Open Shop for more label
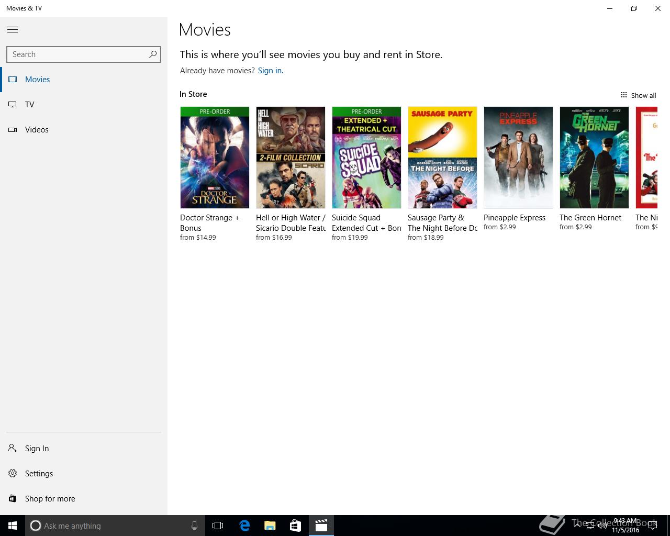This screenshot has width=670, height=536. tap(50, 499)
